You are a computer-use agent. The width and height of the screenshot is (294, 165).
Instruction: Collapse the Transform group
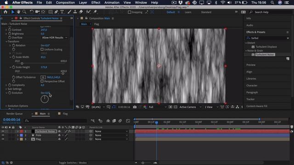point(6,42)
